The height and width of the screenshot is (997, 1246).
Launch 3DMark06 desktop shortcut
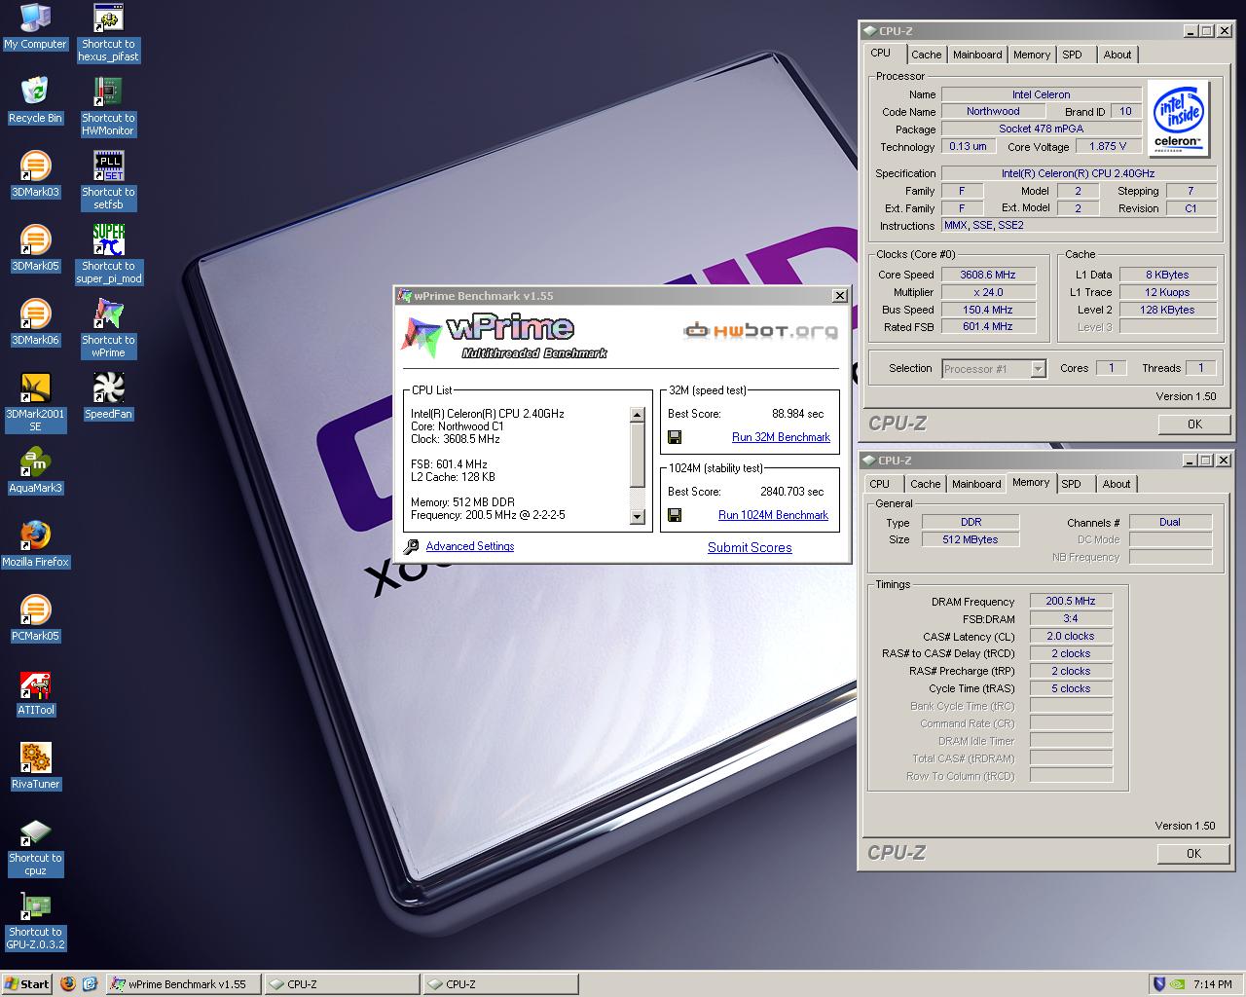coord(35,323)
